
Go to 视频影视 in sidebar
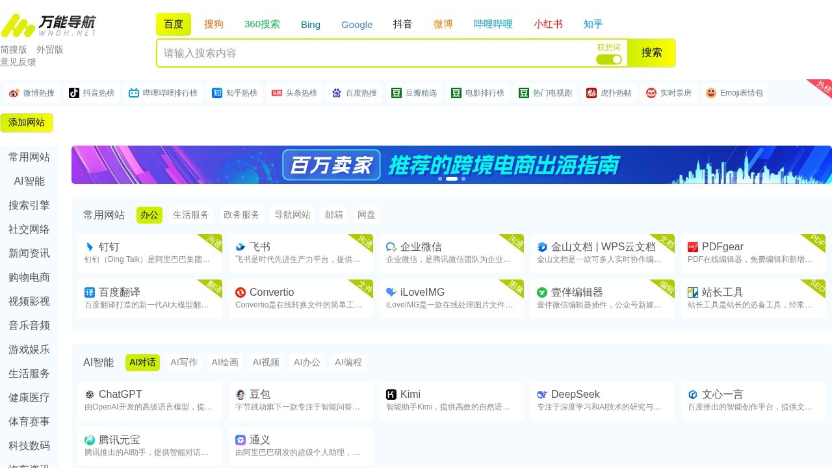point(29,302)
